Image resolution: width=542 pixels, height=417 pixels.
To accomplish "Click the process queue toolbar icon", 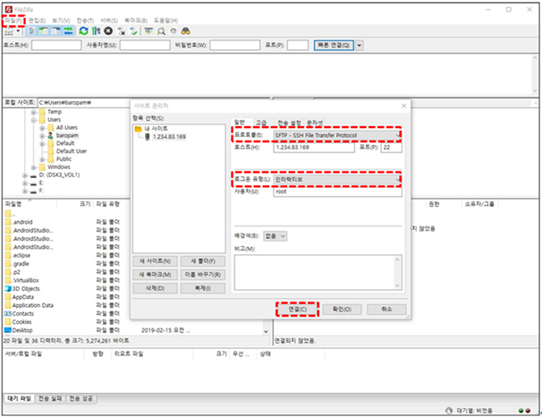I will pyautogui.click(x=96, y=31).
